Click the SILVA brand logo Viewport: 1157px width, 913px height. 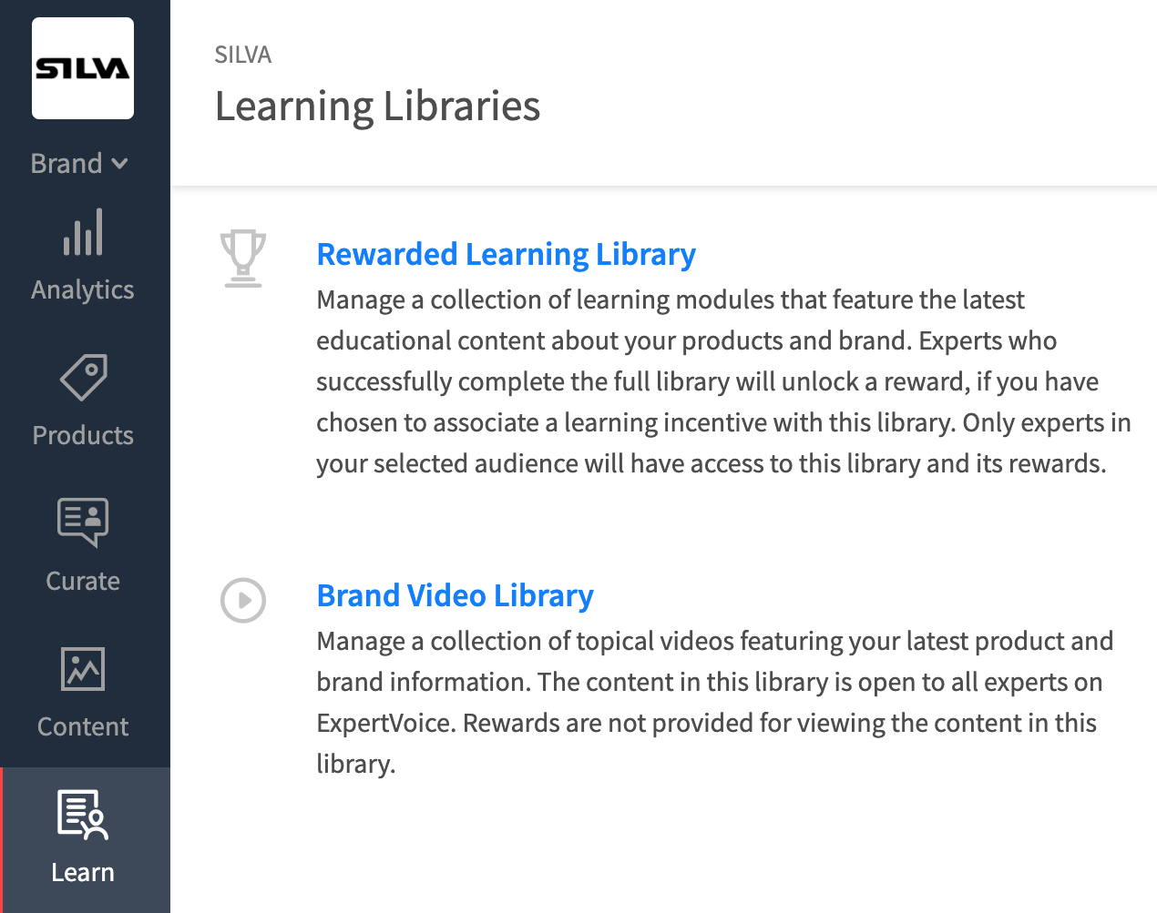pos(83,68)
